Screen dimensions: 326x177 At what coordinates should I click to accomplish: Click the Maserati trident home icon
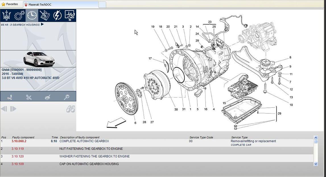coord(7,15)
